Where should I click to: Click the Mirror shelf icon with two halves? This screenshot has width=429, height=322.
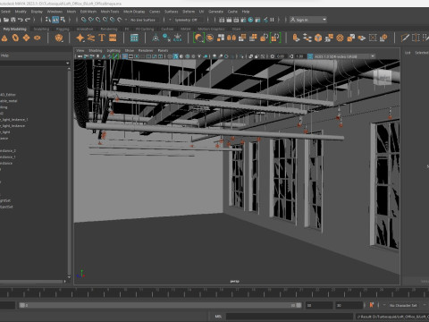click(x=231, y=38)
